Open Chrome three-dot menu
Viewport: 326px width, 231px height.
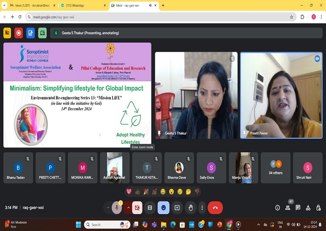pos(321,17)
